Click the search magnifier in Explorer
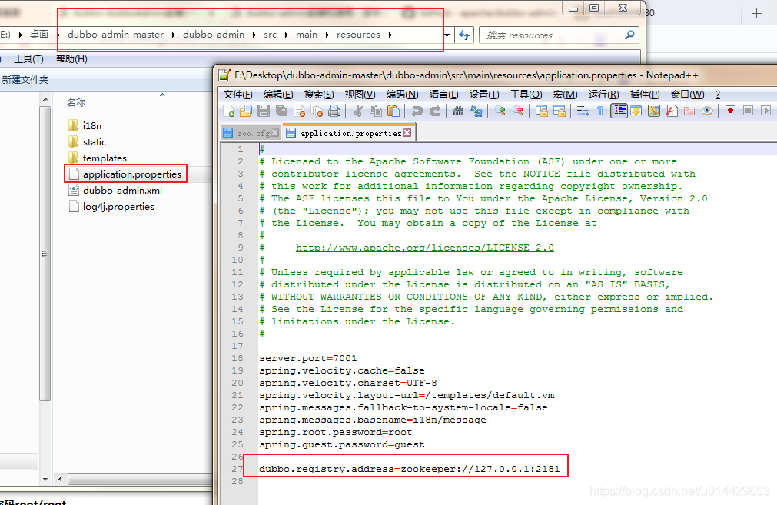 [x=630, y=35]
